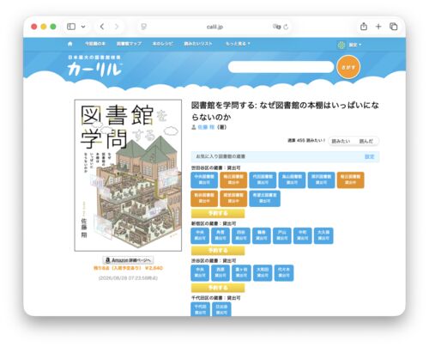Reload the page with the refresh icon
The width and height of the screenshot is (429, 347).
(286, 27)
